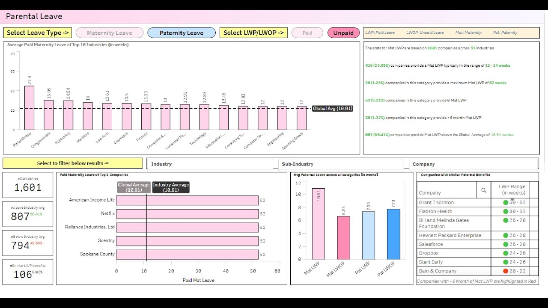Switch to Paid leave option

click(307, 33)
